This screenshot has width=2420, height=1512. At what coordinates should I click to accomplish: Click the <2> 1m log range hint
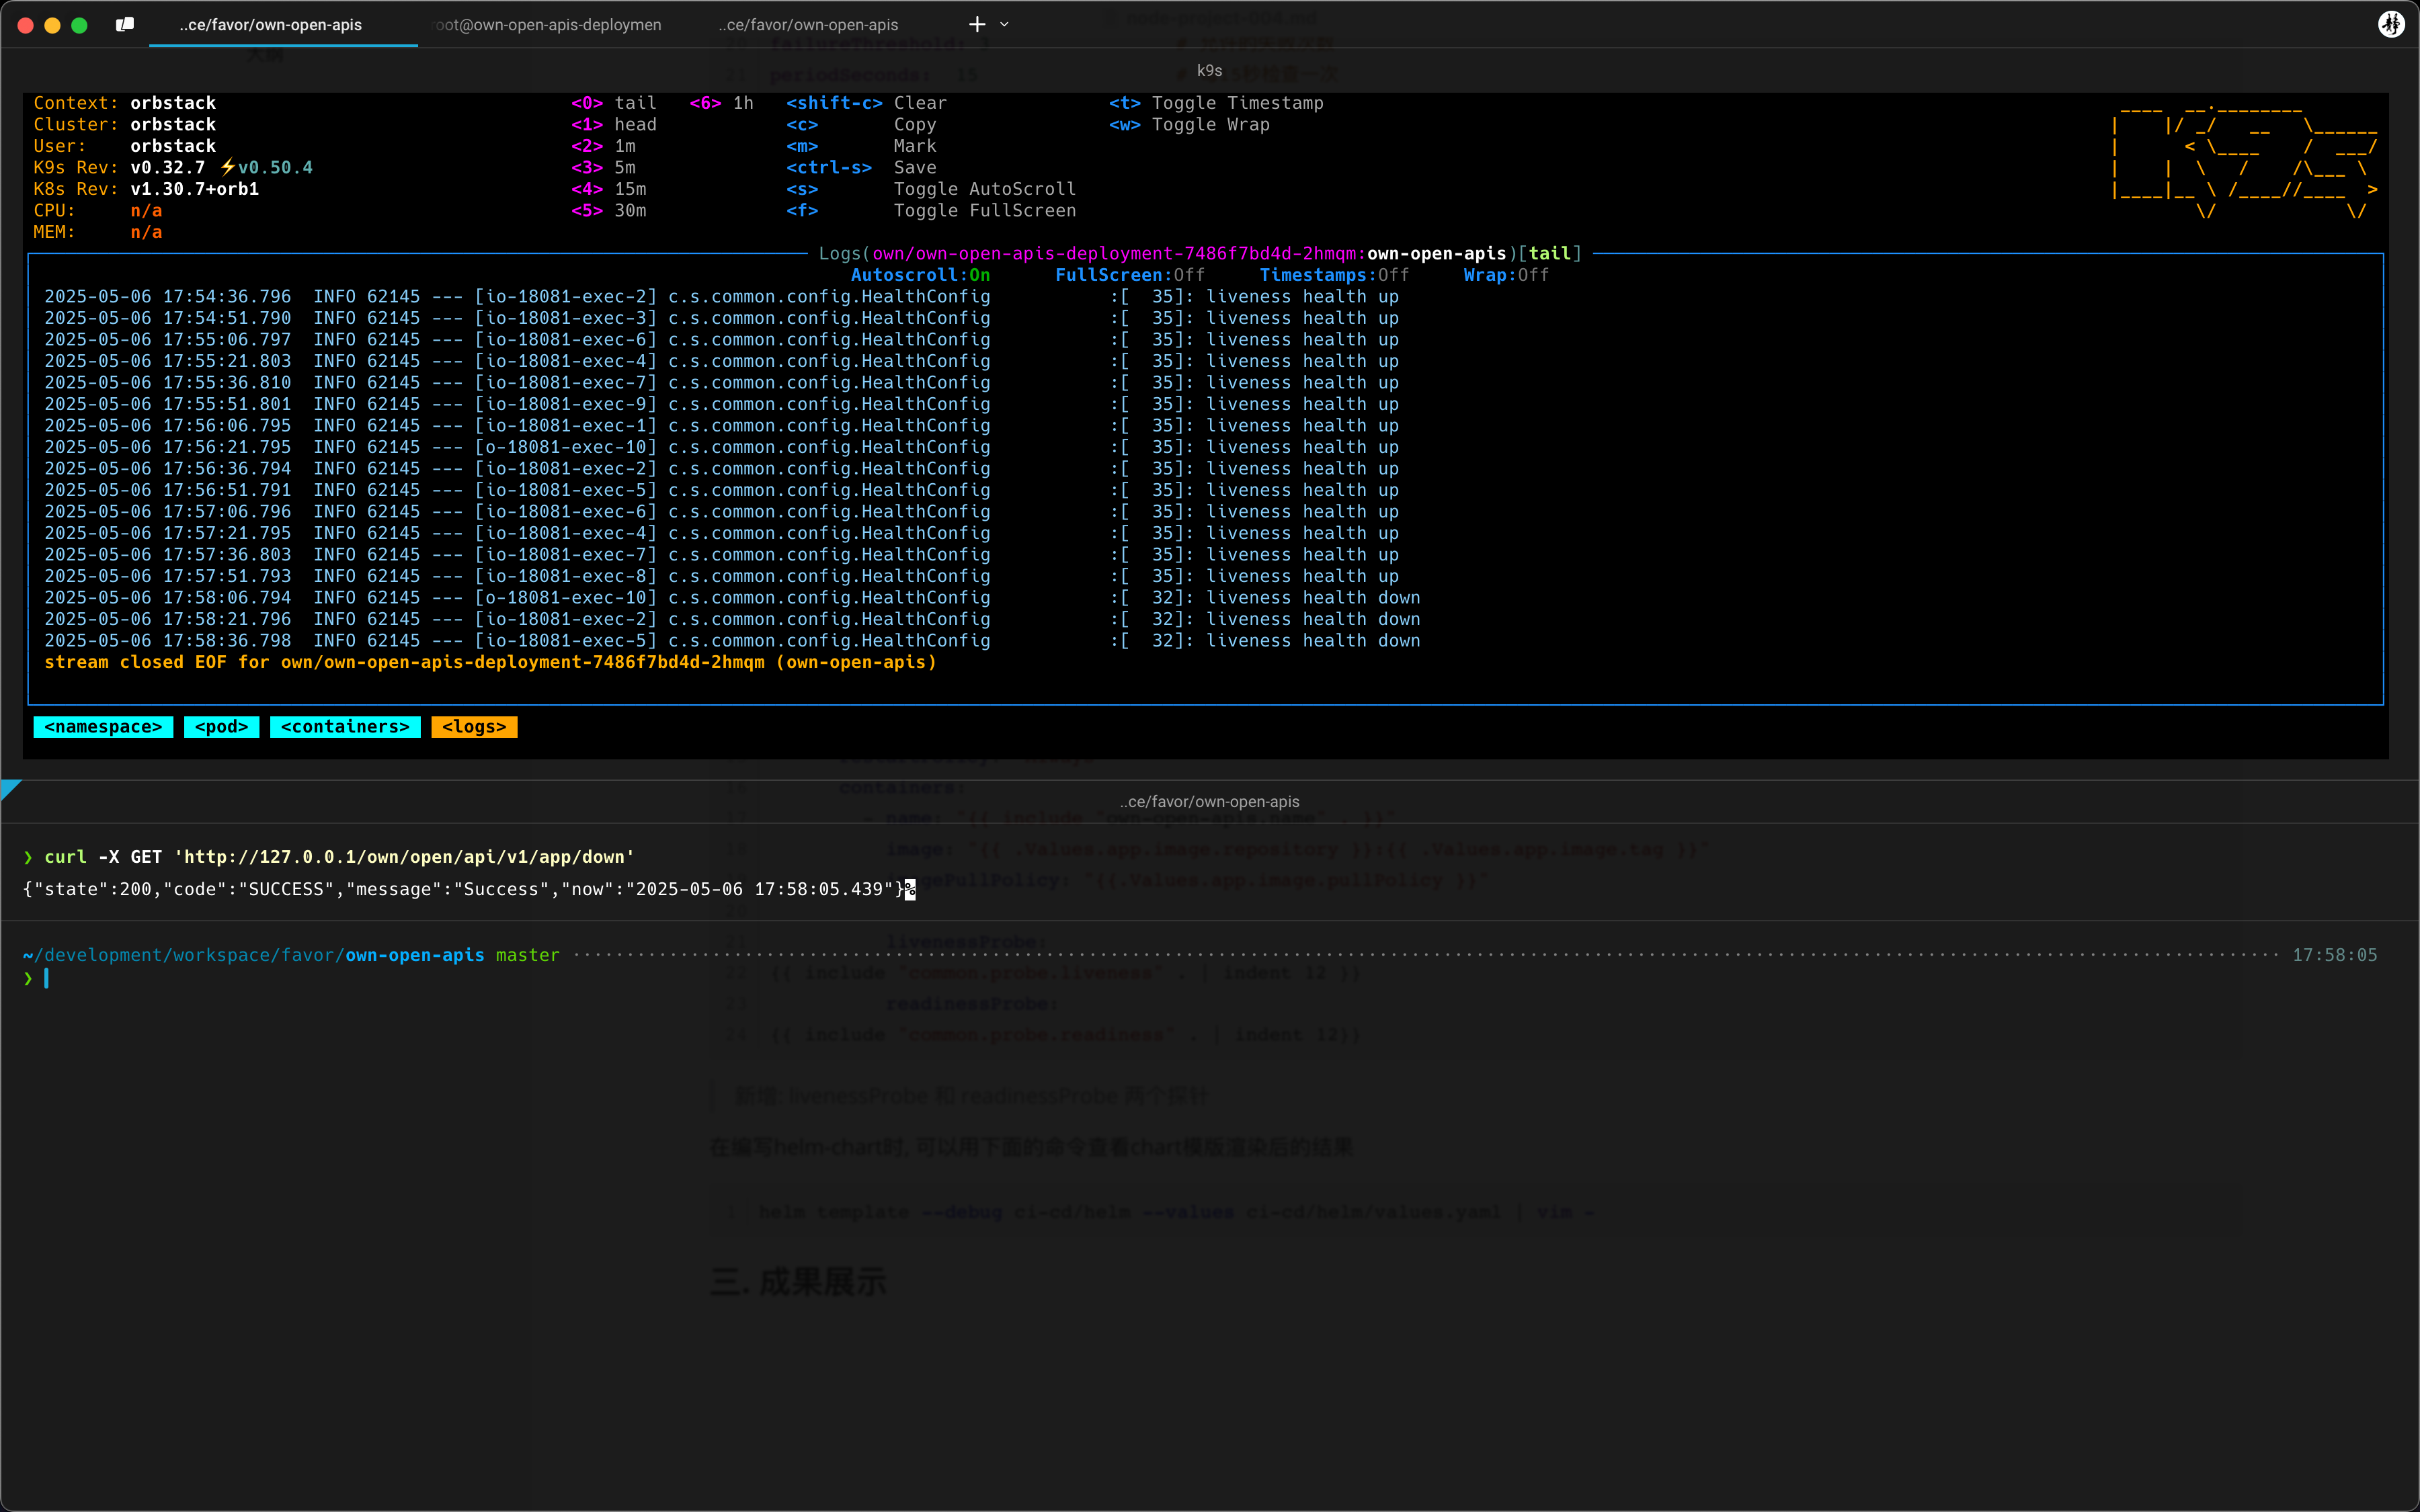click(x=603, y=146)
